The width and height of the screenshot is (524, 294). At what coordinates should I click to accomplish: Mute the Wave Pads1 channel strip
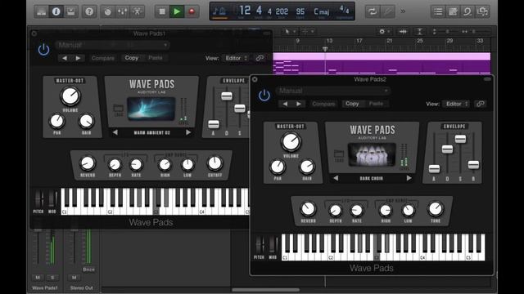point(38,278)
